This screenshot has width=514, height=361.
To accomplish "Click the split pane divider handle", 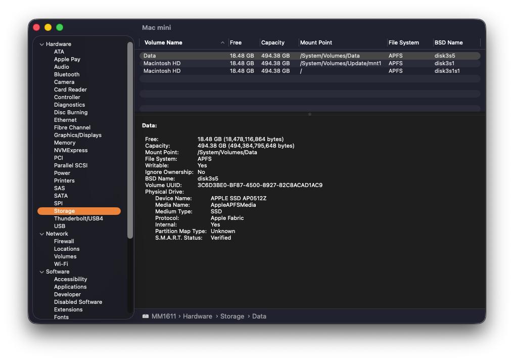I will (310, 114).
